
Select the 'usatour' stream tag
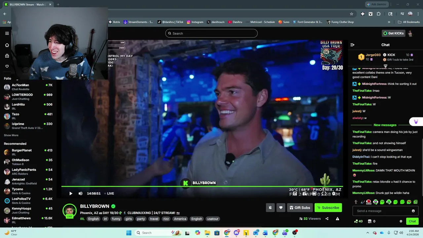[213, 219]
